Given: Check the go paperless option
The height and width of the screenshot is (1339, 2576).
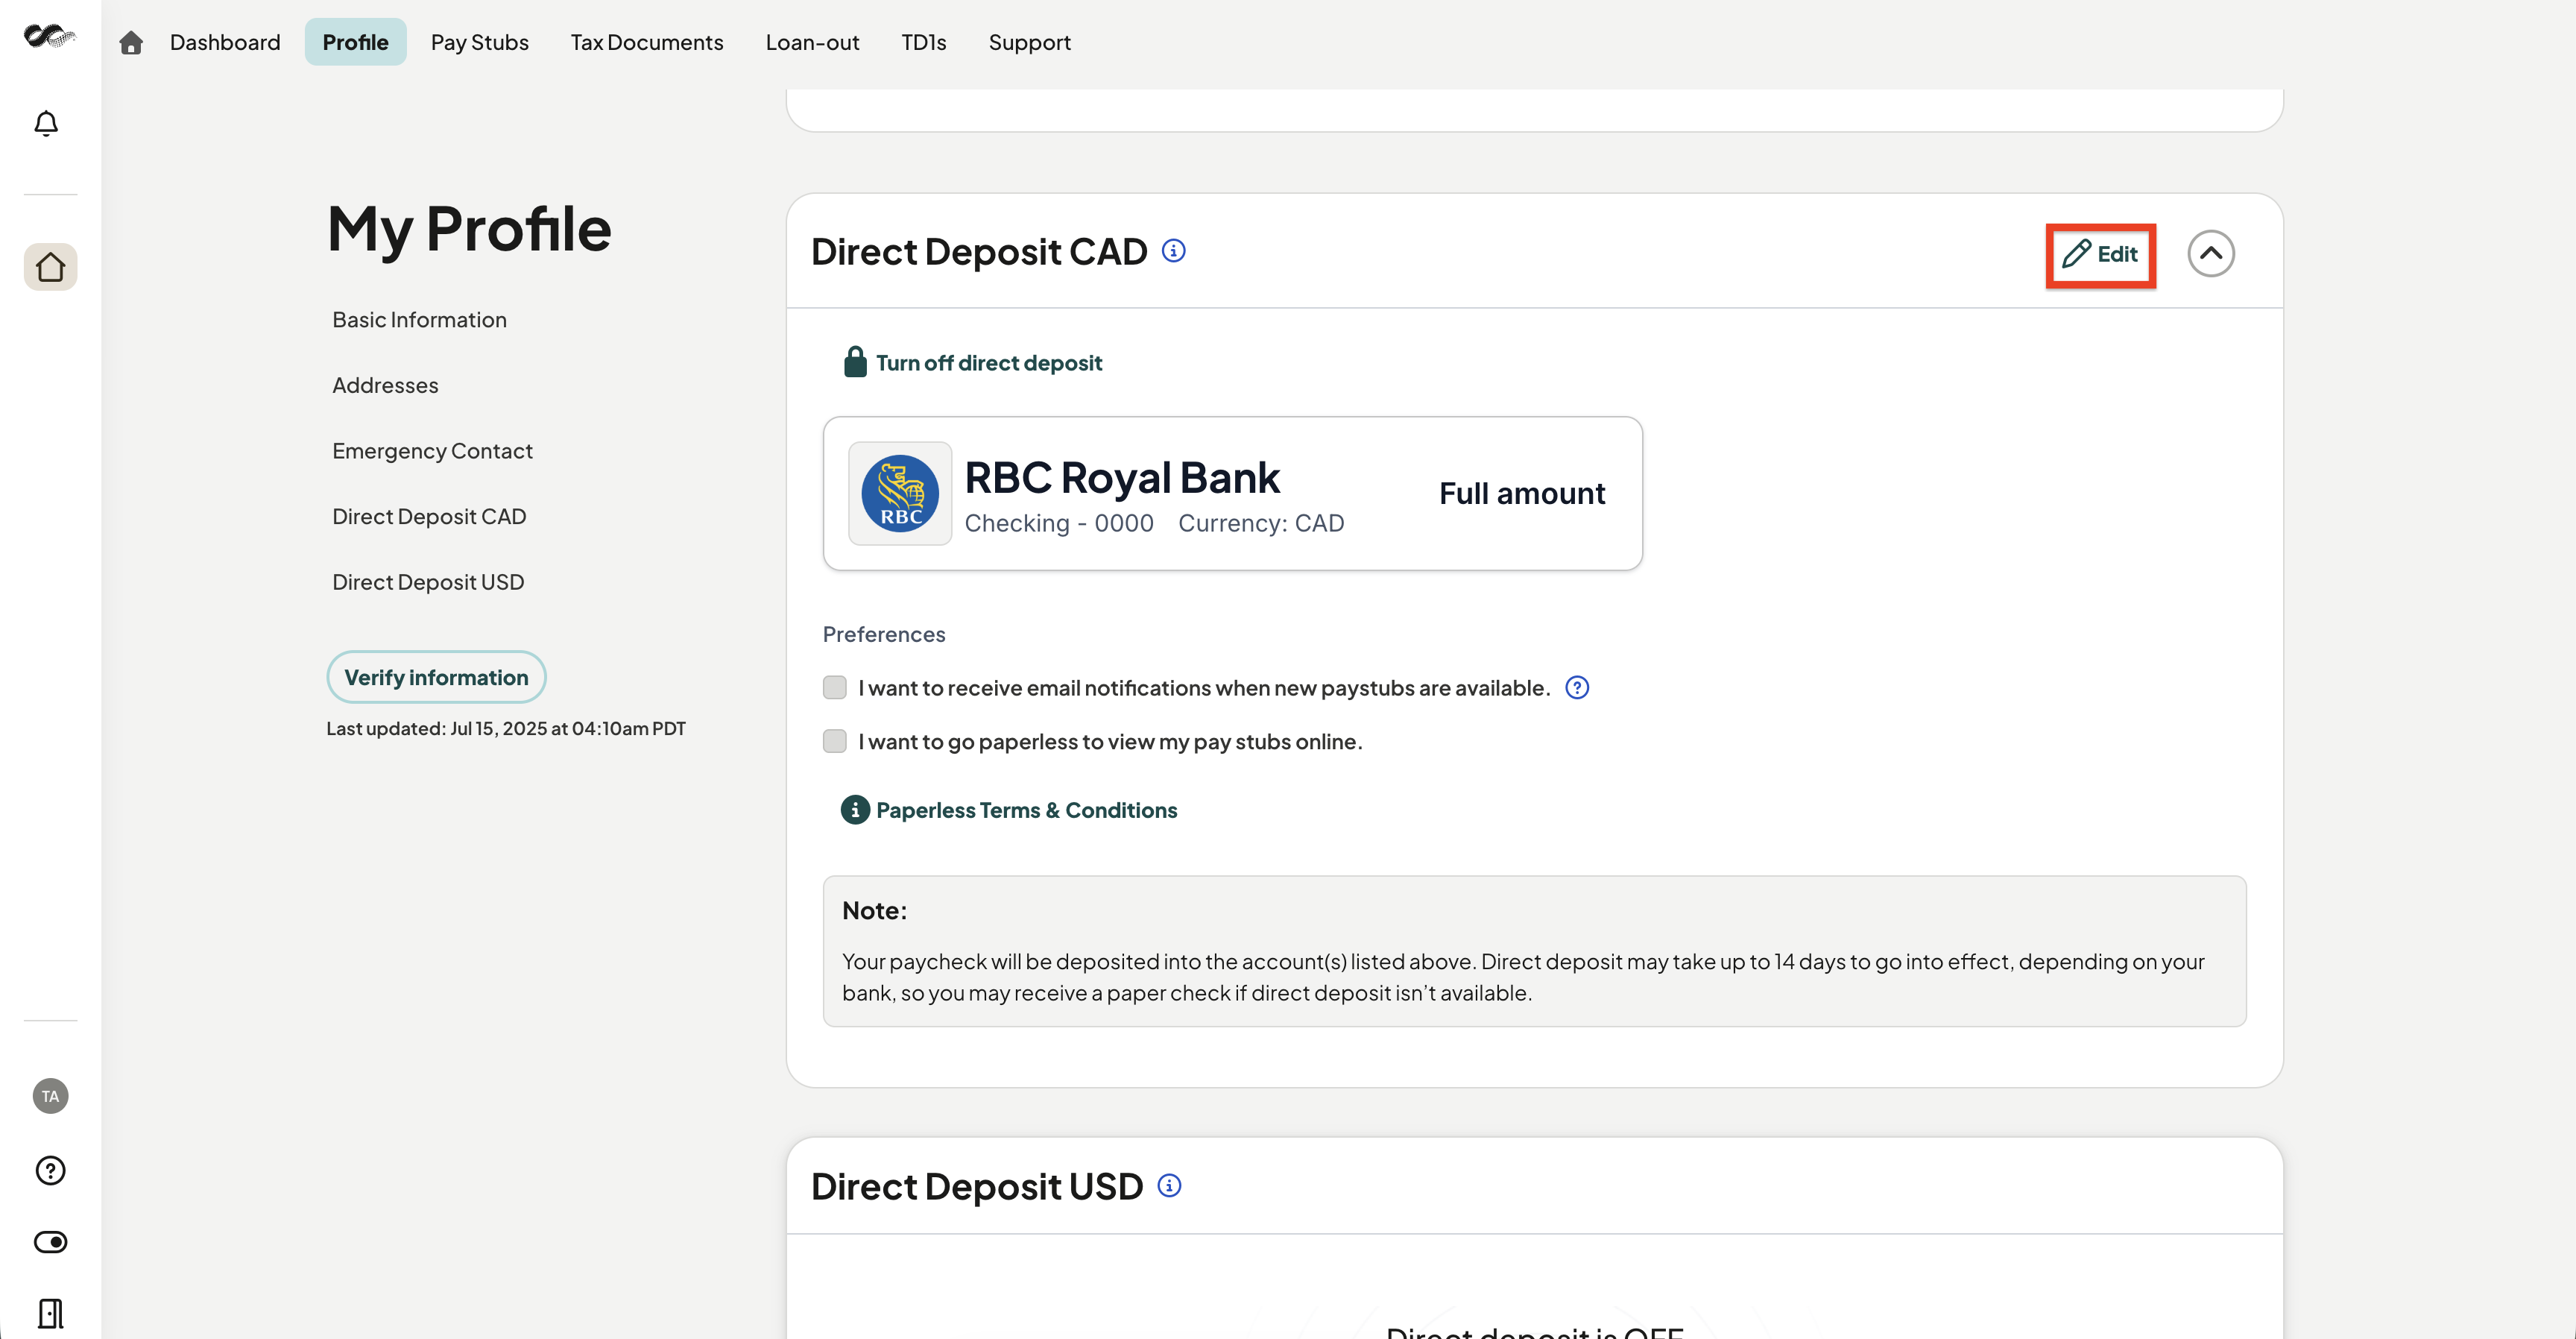Looking at the screenshot, I should click(x=835, y=741).
